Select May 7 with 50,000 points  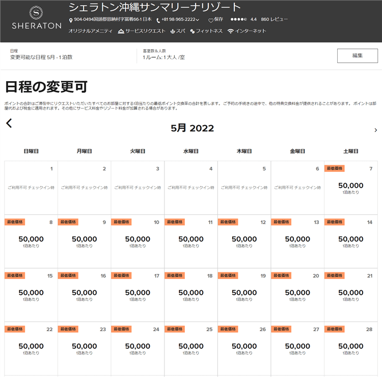351,188
